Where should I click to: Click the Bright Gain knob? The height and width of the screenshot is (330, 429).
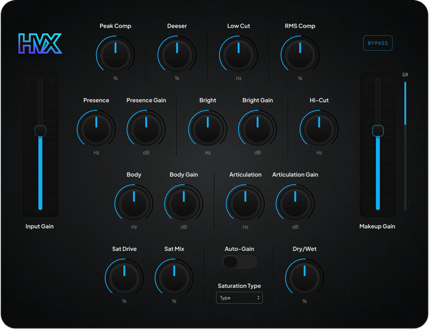pos(257,129)
